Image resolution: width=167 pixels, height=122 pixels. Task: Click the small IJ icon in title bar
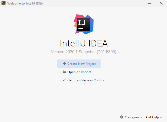4,4
